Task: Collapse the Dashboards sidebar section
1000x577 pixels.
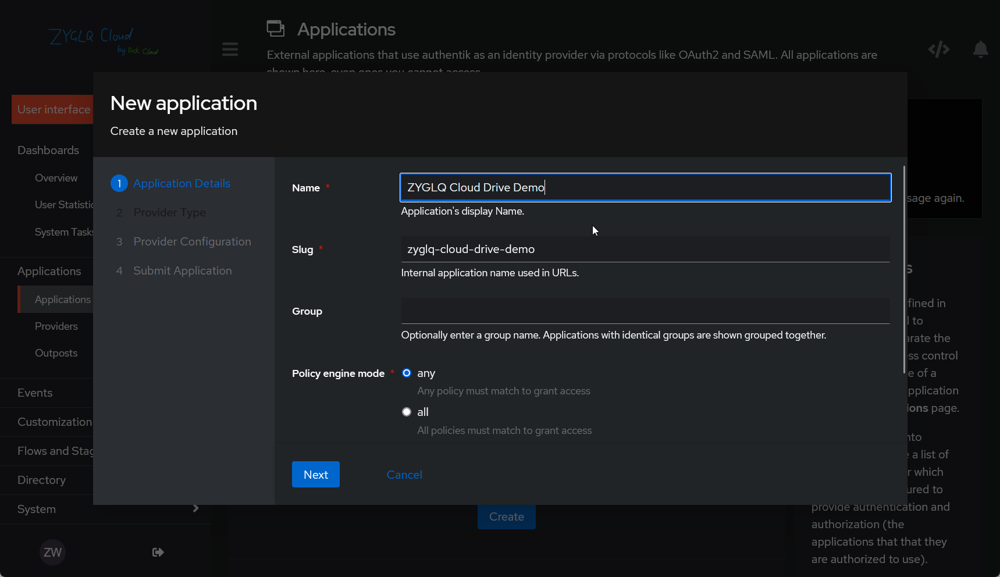Action: (x=47, y=150)
